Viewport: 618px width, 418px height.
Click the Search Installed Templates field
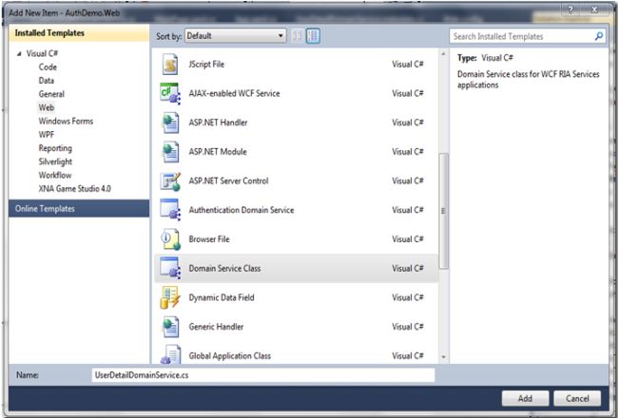[528, 36]
